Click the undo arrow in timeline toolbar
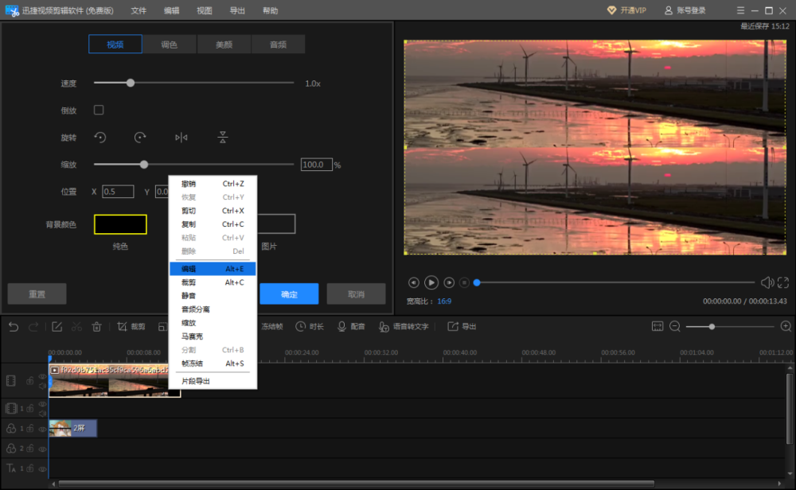The image size is (796, 490). pos(14,326)
